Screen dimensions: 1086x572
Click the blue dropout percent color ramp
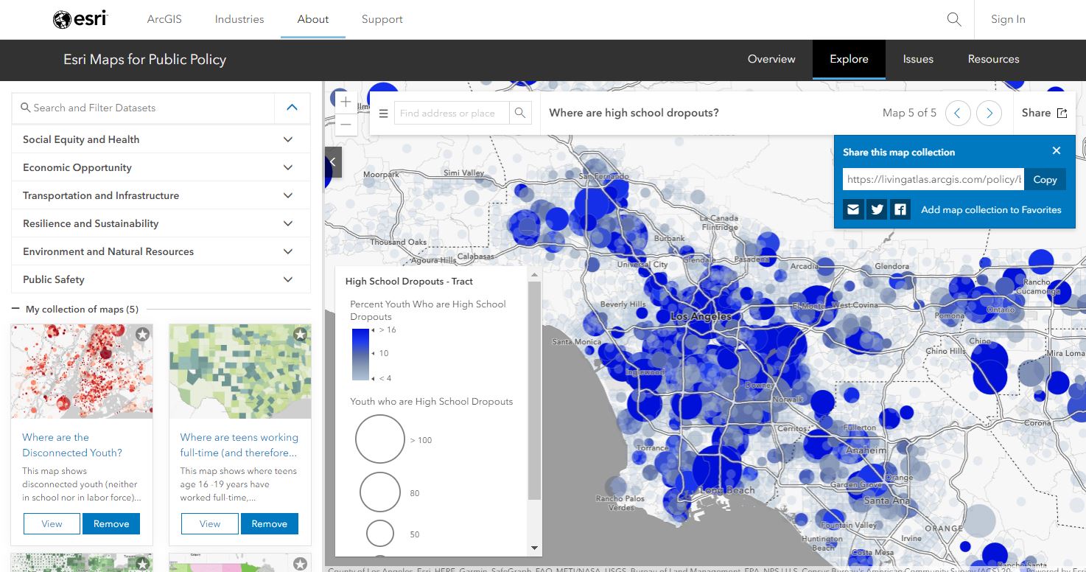pos(361,355)
